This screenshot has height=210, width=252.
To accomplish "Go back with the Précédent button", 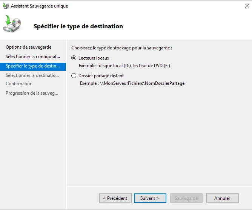I will 115,198.
